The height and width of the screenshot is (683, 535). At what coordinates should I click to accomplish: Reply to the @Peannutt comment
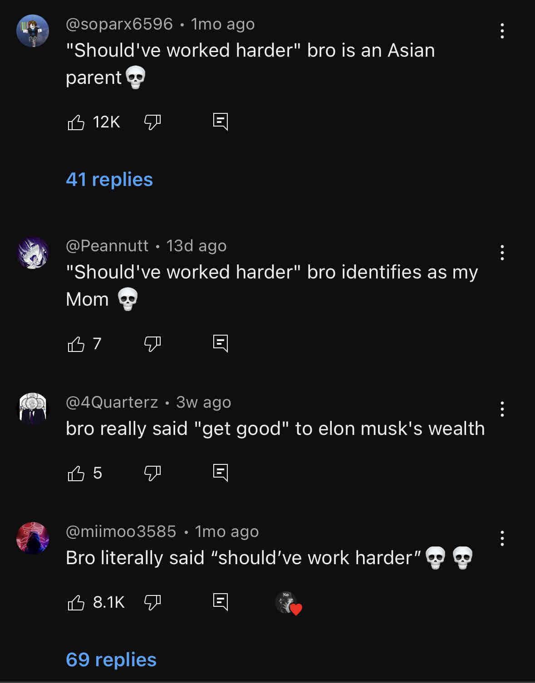(x=221, y=344)
